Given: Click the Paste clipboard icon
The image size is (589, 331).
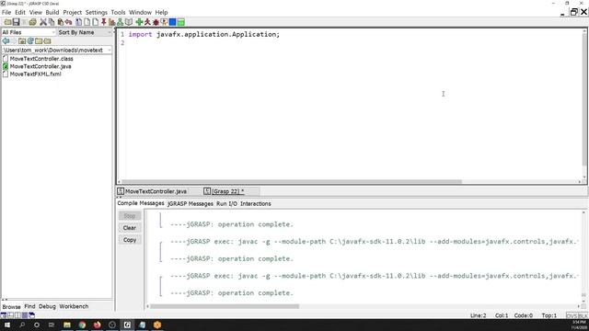Looking at the screenshot, I should tap(60, 22).
